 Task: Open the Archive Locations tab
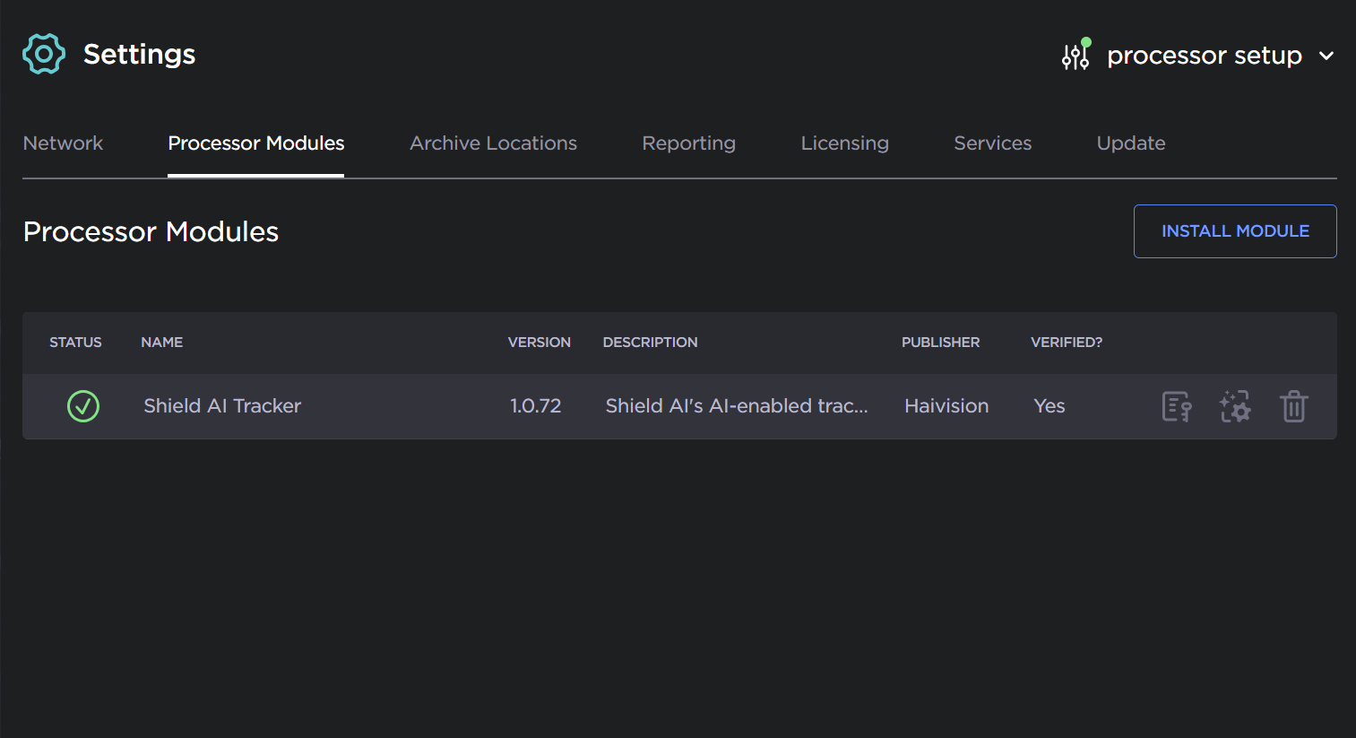coord(493,143)
